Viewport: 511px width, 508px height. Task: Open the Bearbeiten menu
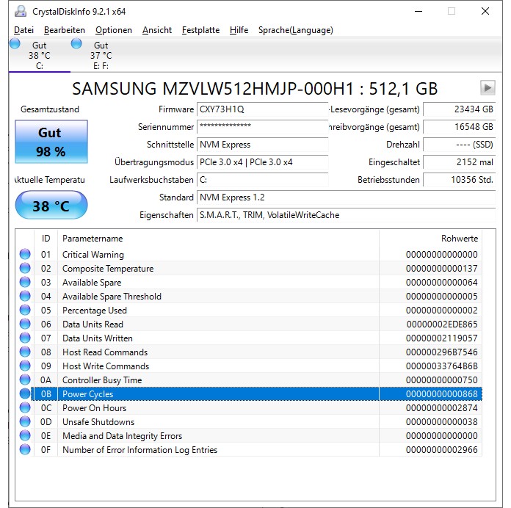[64, 30]
